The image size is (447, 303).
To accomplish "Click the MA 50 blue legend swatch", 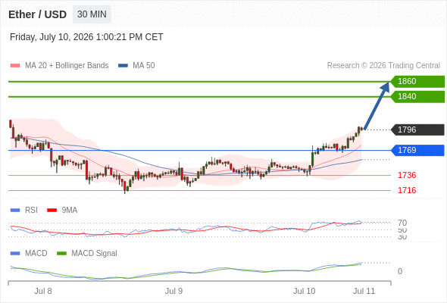I will [123, 66].
